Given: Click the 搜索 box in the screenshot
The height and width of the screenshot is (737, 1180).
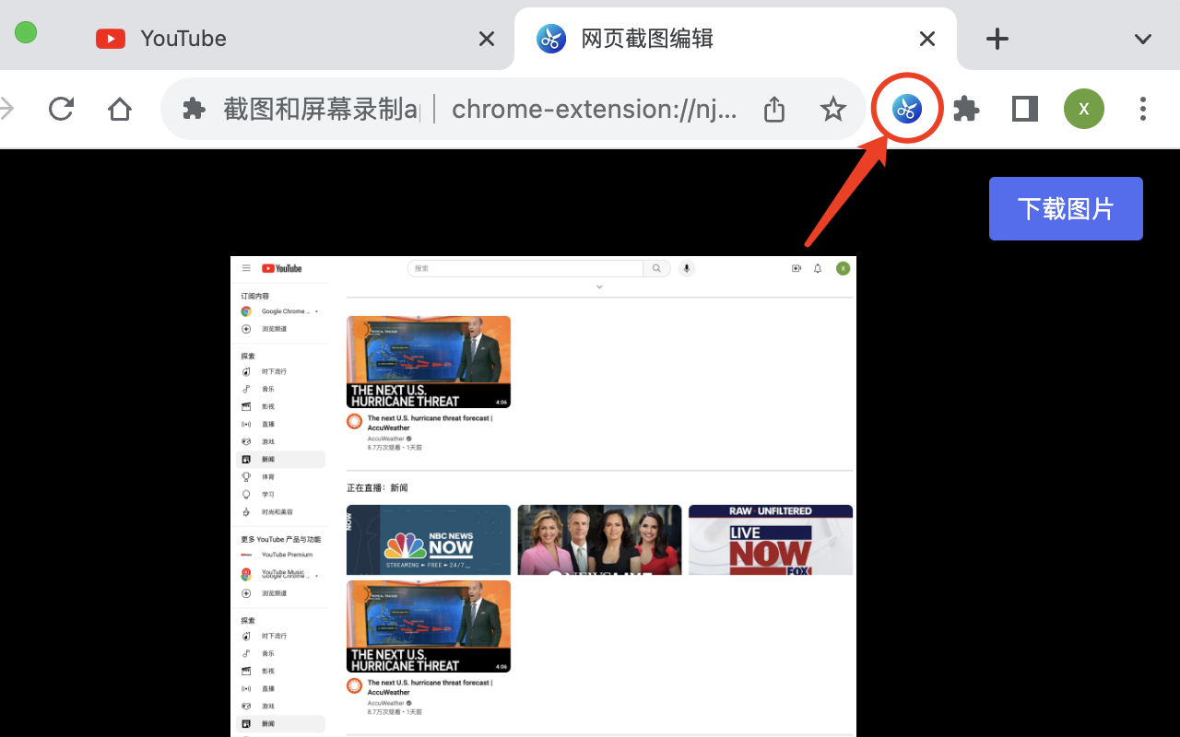Looking at the screenshot, I should (x=525, y=268).
